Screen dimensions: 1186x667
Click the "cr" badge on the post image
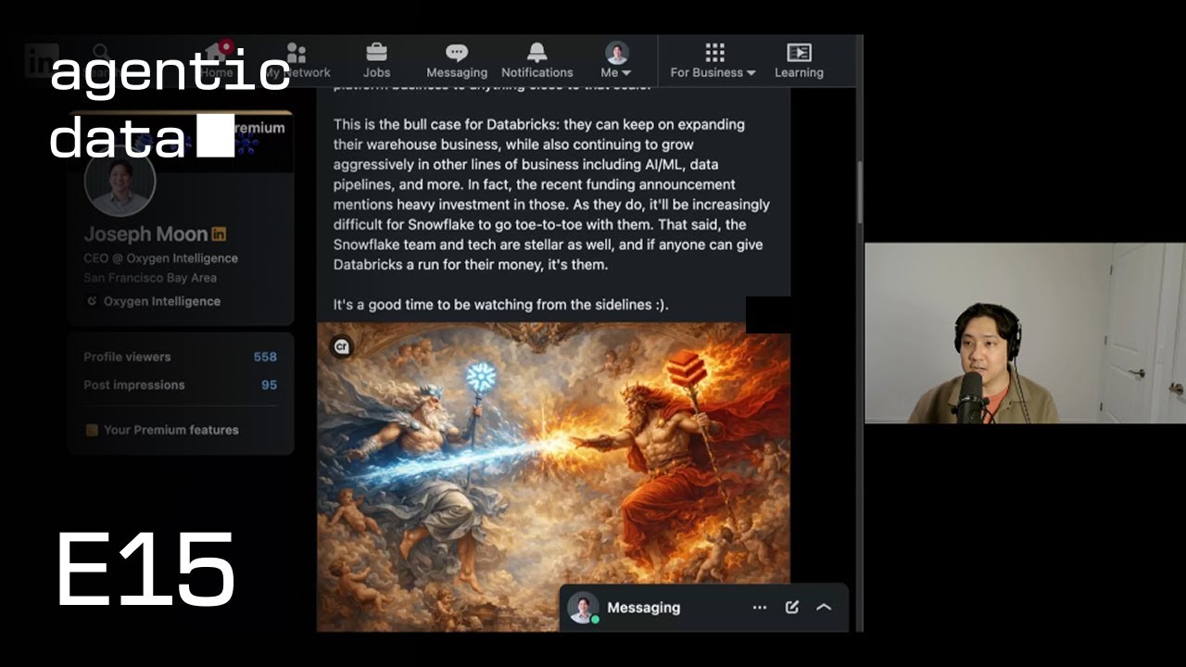click(x=341, y=346)
